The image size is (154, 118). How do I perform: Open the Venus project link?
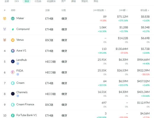(x=20, y=40)
